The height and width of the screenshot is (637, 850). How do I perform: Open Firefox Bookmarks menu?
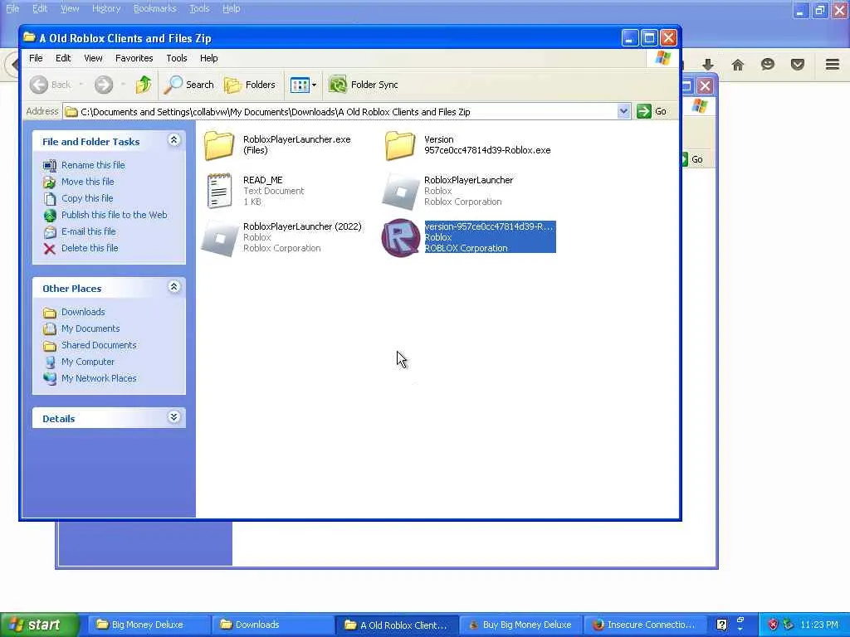pos(155,8)
